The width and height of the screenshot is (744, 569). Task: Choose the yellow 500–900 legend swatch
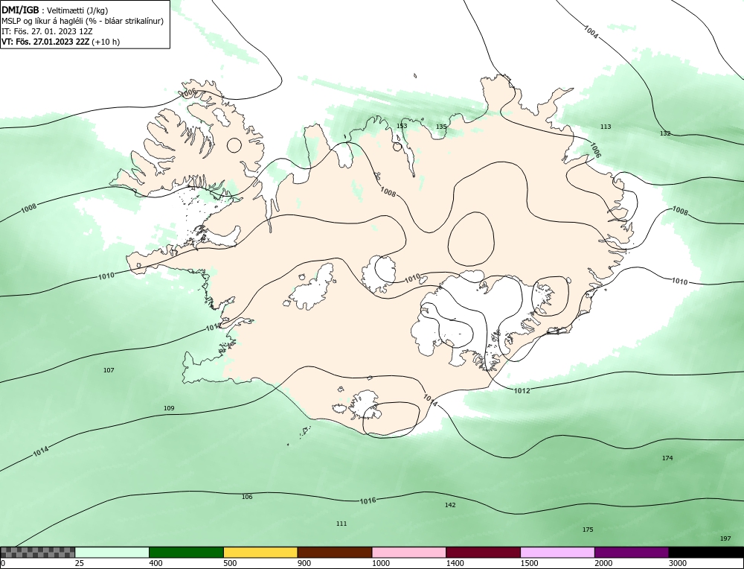260,552
